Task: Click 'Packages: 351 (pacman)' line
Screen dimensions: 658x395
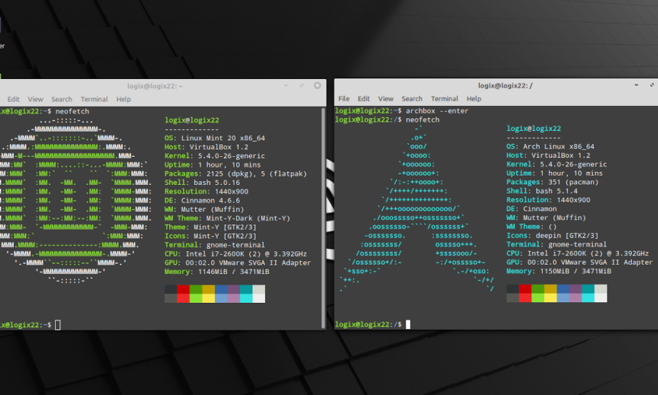Action: [552, 182]
